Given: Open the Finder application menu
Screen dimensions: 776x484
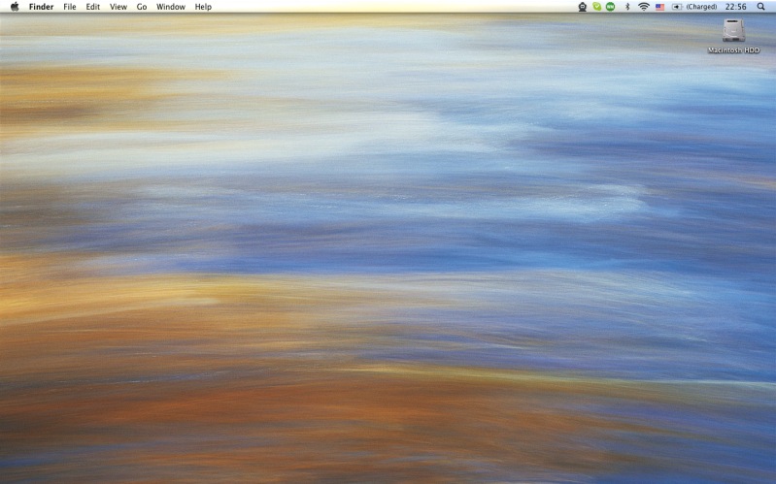Looking at the screenshot, I should point(41,7).
